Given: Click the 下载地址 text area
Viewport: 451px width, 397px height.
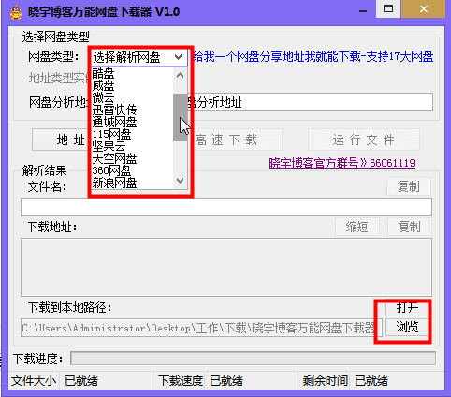Looking at the screenshot, I should (226, 267).
